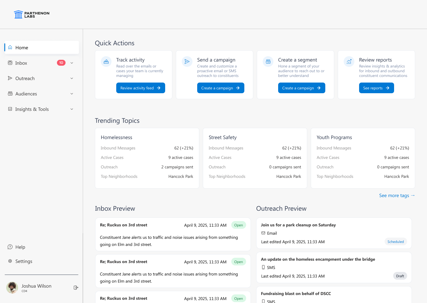This screenshot has height=303, width=427.
Task: Click Create a campaign under Create a segment
Action: tap(302, 88)
